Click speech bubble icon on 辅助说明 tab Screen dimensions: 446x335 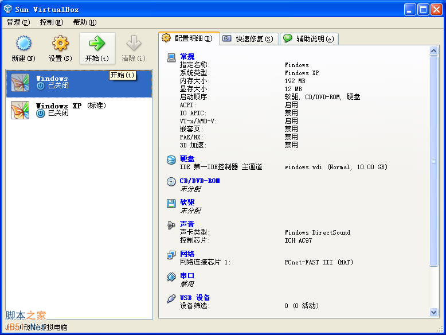(288, 38)
